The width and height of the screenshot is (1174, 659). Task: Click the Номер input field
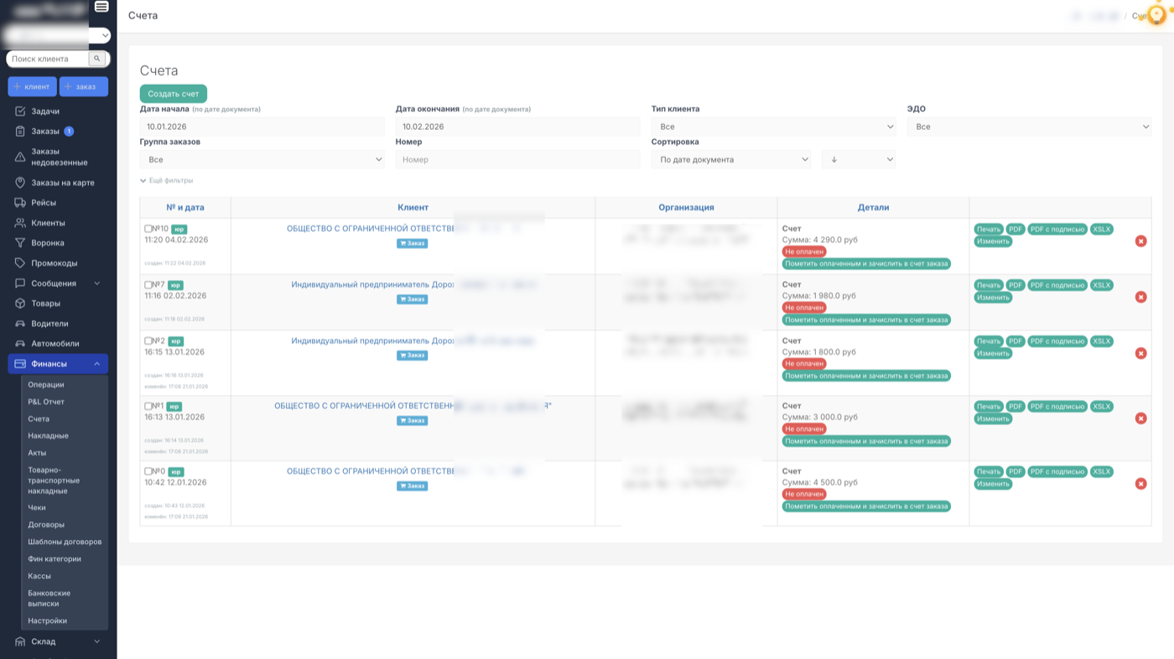pyautogui.click(x=517, y=159)
